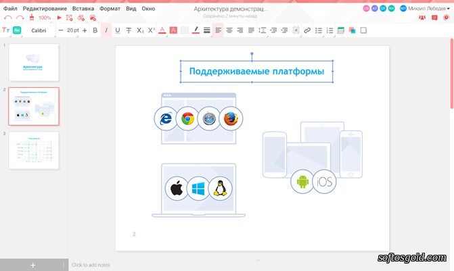Insert a hyperlink with link icon
454x271 pixels.
pos(307,30)
